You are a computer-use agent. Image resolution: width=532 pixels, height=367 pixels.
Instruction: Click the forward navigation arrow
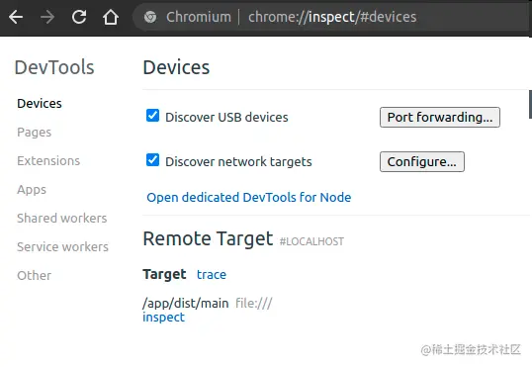point(47,17)
